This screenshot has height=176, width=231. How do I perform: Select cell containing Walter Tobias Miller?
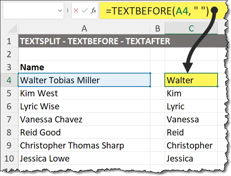(84, 80)
